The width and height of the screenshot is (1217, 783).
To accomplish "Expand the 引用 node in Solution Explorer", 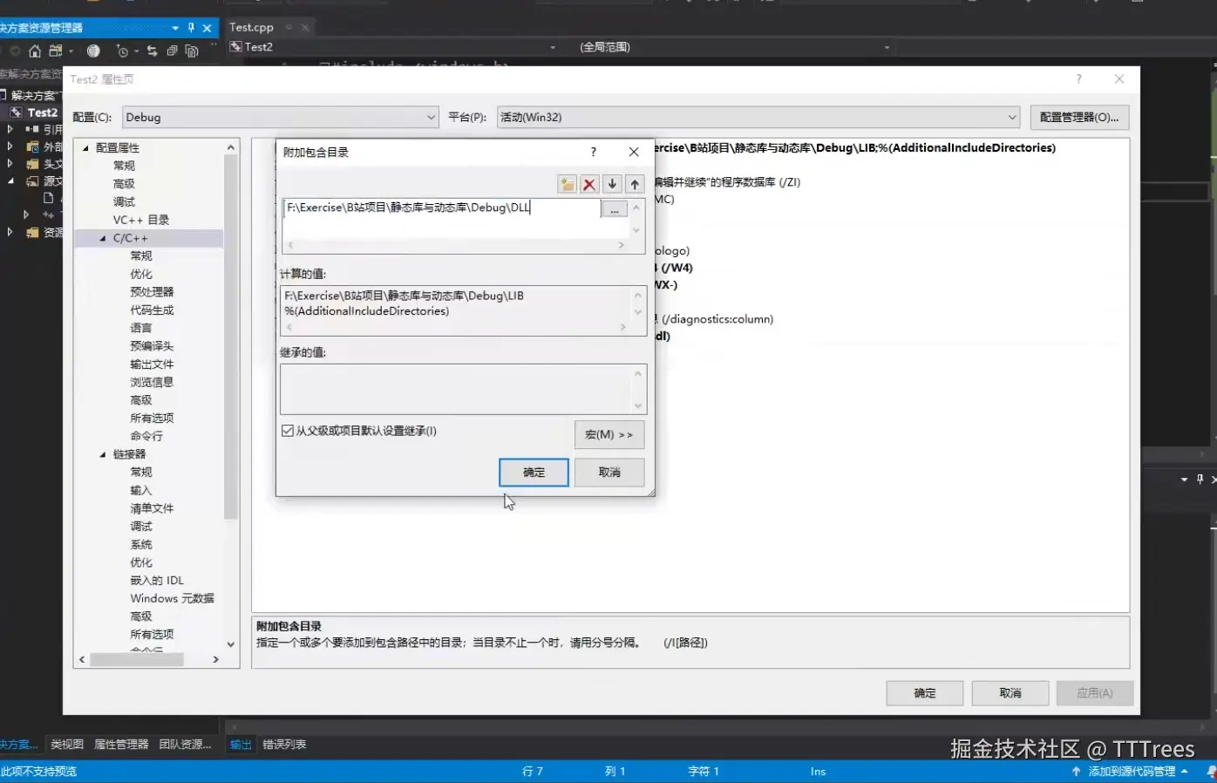I will point(10,129).
